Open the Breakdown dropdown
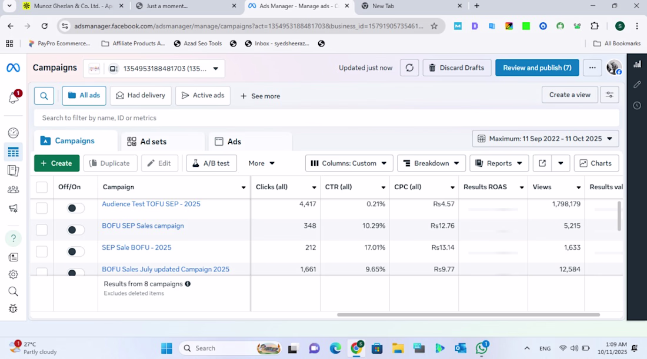647x359 pixels. 431,163
